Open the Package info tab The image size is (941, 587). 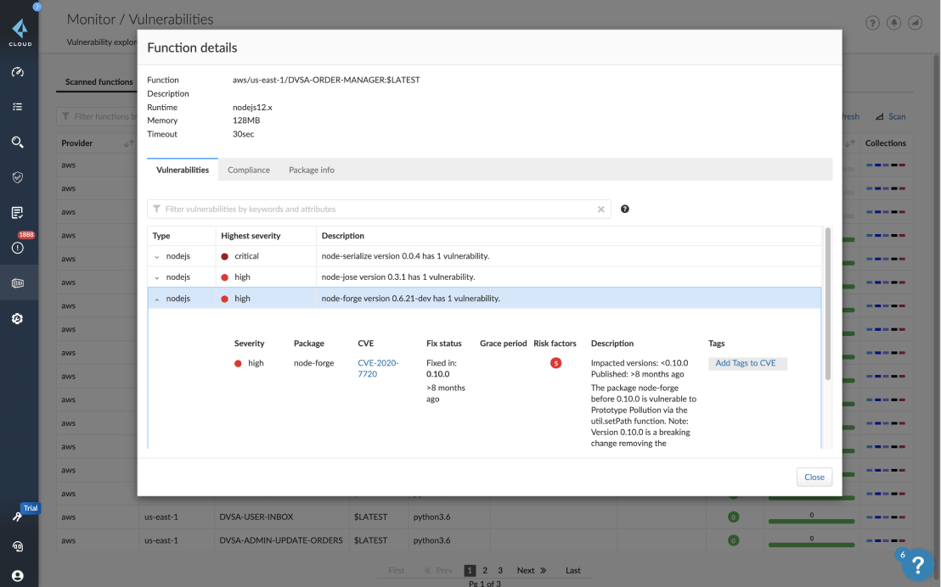pos(311,169)
